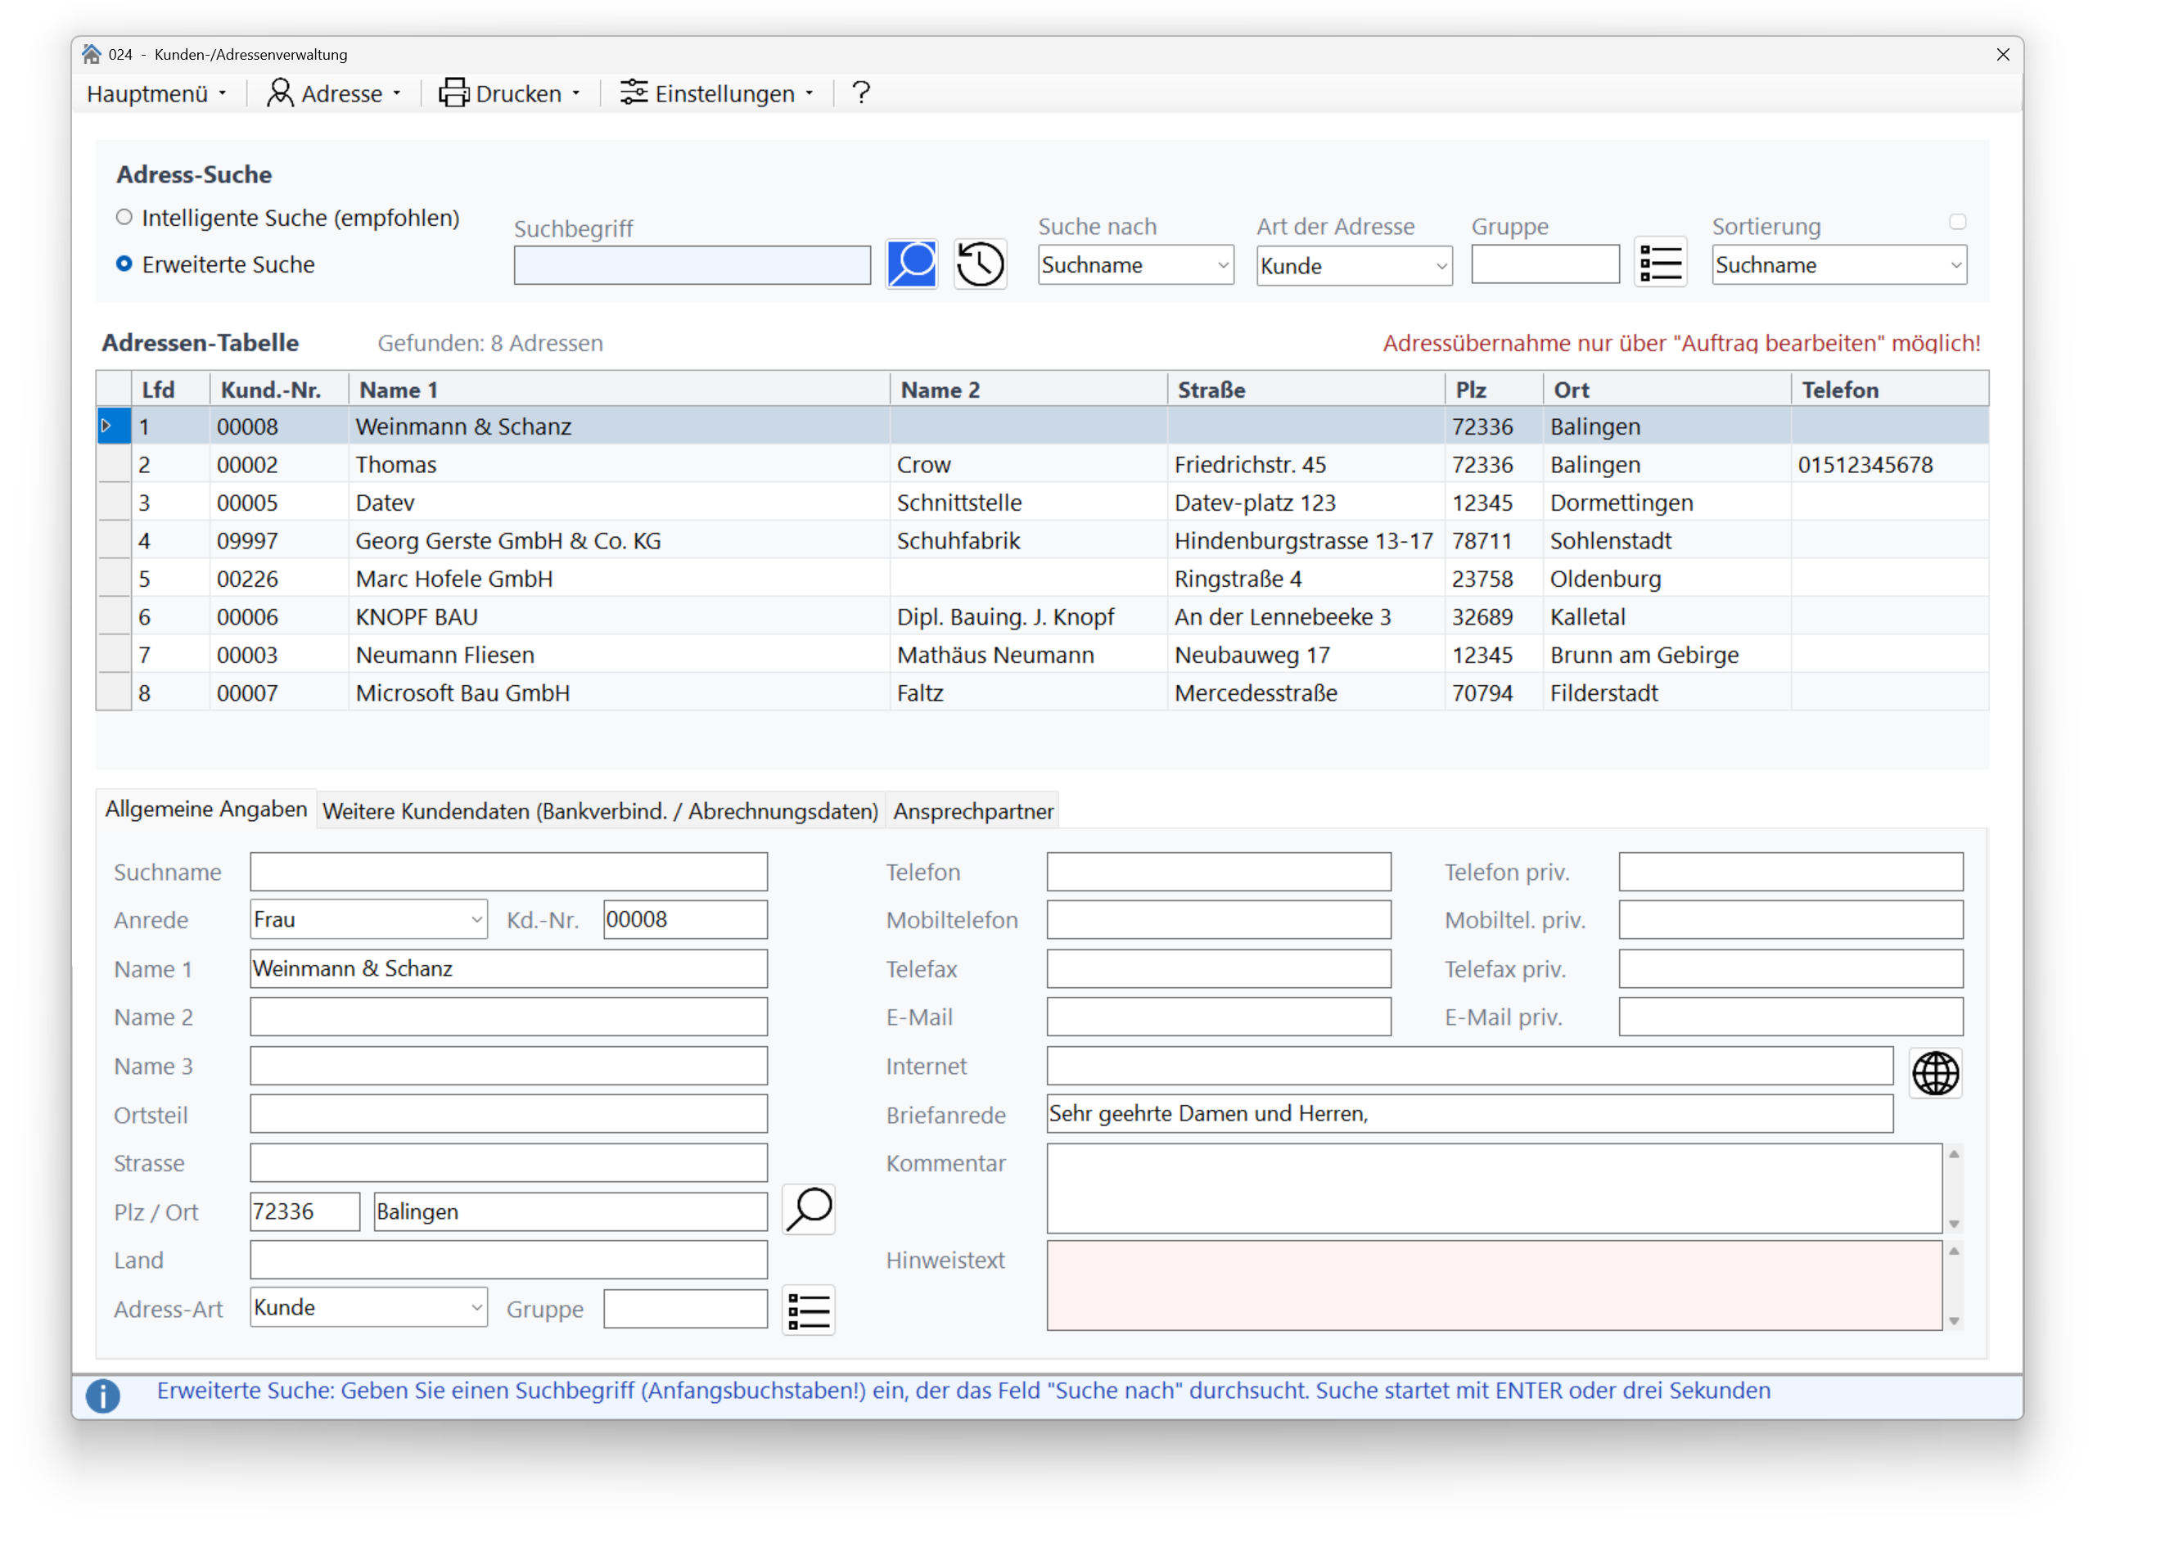
Task: Click the Briefanrede input field
Action: tap(1469, 1113)
